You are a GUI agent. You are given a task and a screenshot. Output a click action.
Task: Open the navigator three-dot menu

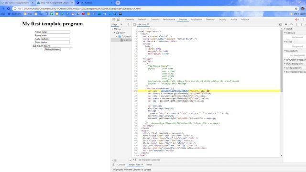pos(129,24)
